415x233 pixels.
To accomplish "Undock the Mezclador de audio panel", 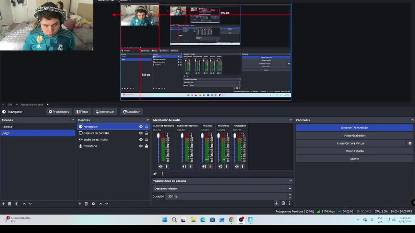I will (x=291, y=120).
